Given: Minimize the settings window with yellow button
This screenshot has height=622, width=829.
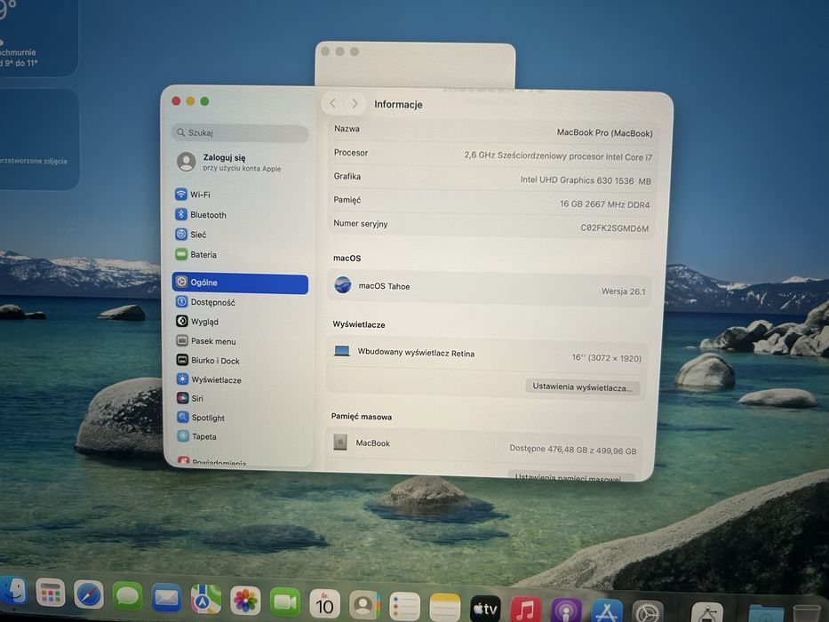Looking at the screenshot, I should pos(190,101).
